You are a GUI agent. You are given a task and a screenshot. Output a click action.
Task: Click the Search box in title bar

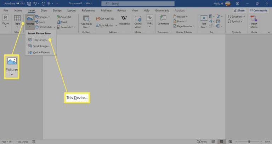click(x=138, y=4)
